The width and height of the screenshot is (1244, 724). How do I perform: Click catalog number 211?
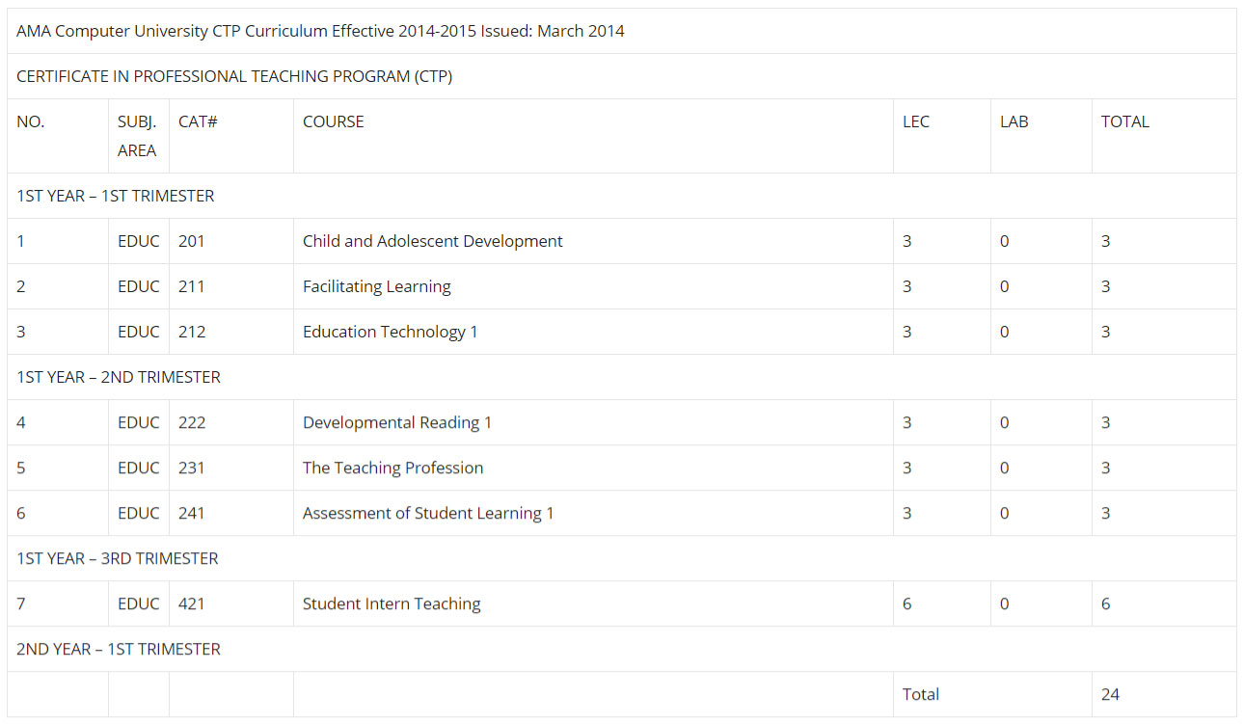[192, 286]
